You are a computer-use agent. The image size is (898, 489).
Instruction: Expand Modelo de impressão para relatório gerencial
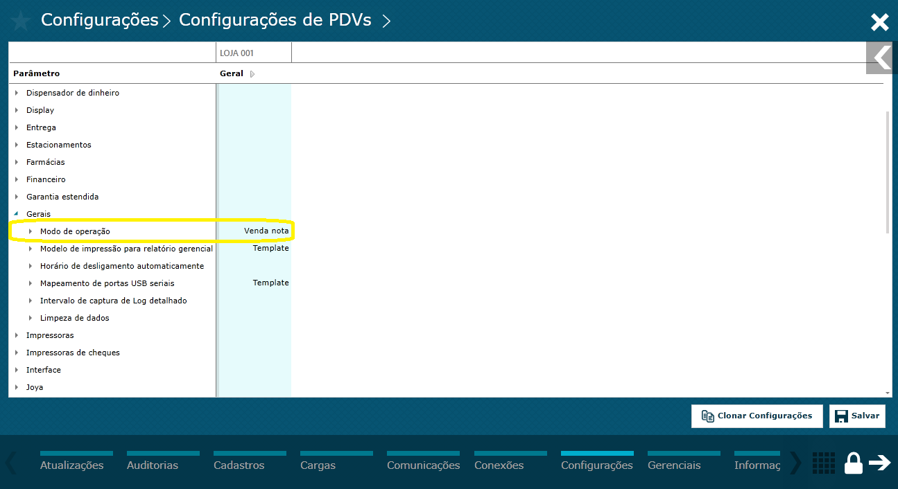(x=31, y=249)
